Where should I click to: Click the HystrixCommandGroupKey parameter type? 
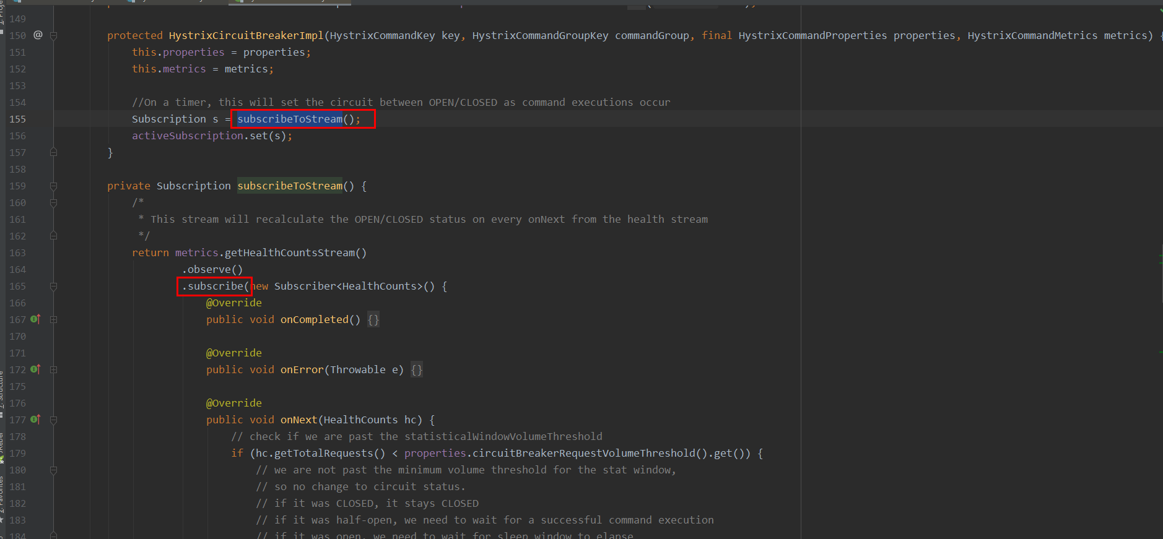tap(540, 35)
